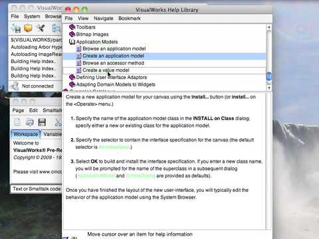
Task: Switch to the Variables tab
Action: coord(53,134)
